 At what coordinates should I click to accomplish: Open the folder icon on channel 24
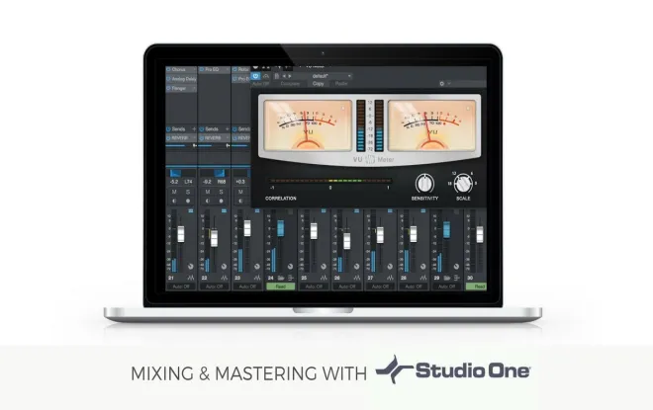pos(281,278)
